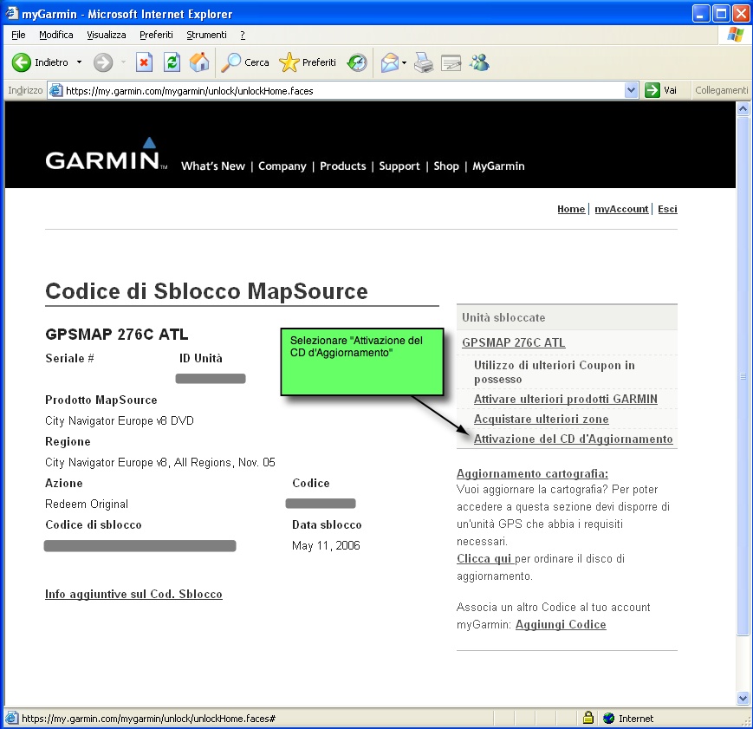753x729 pixels.
Task: Open the Visualizza menu
Action: (106, 35)
